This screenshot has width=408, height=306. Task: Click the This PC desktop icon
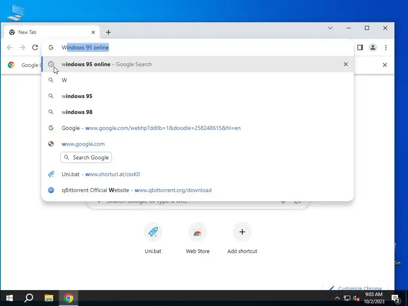point(16,12)
